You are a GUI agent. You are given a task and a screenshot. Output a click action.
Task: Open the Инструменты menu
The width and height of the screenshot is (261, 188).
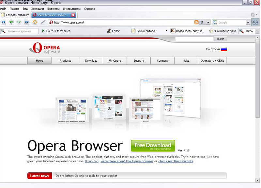point(71,9)
